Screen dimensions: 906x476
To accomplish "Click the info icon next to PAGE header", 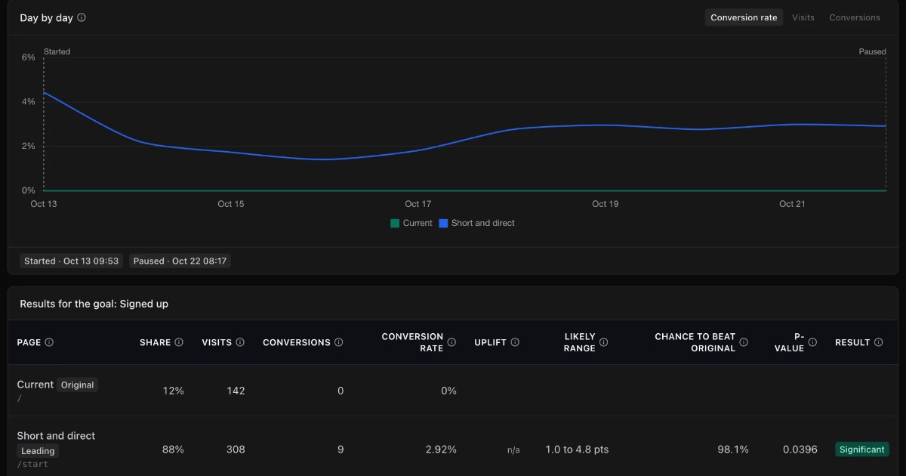I will pos(49,342).
